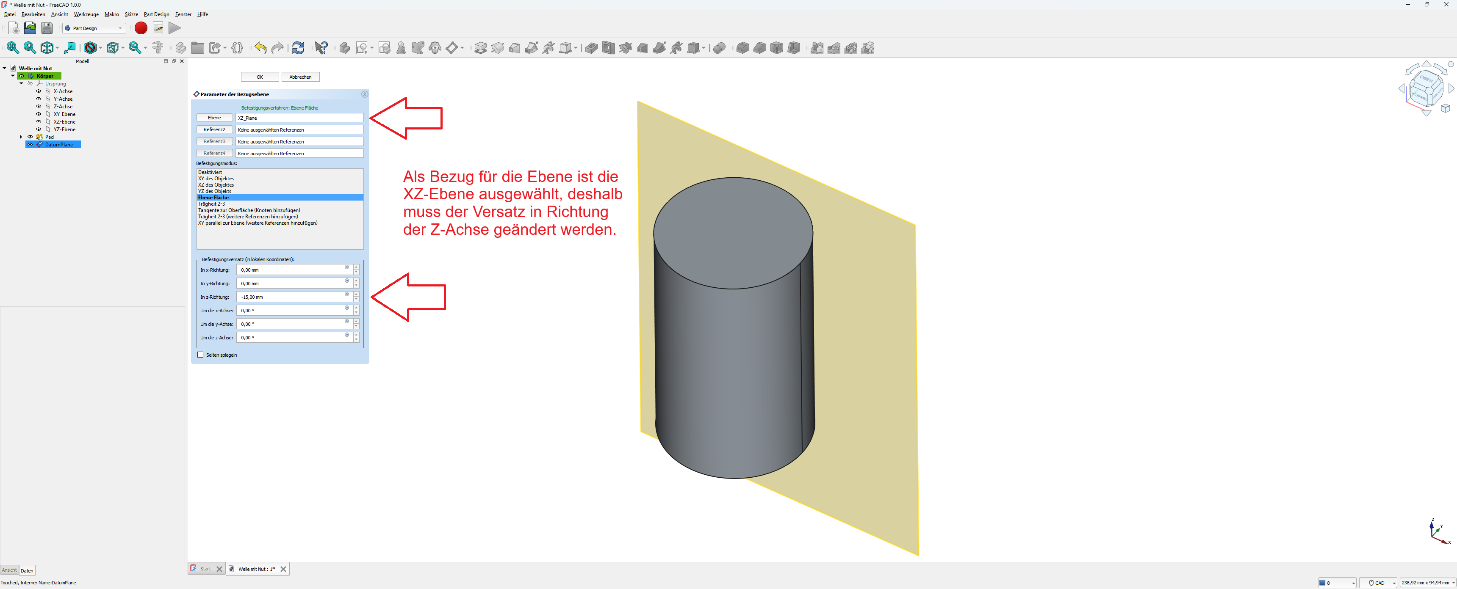Screen dimensions: 1457x589
Task: Click the isometric view cube icon
Action: (x=47, y=48)
